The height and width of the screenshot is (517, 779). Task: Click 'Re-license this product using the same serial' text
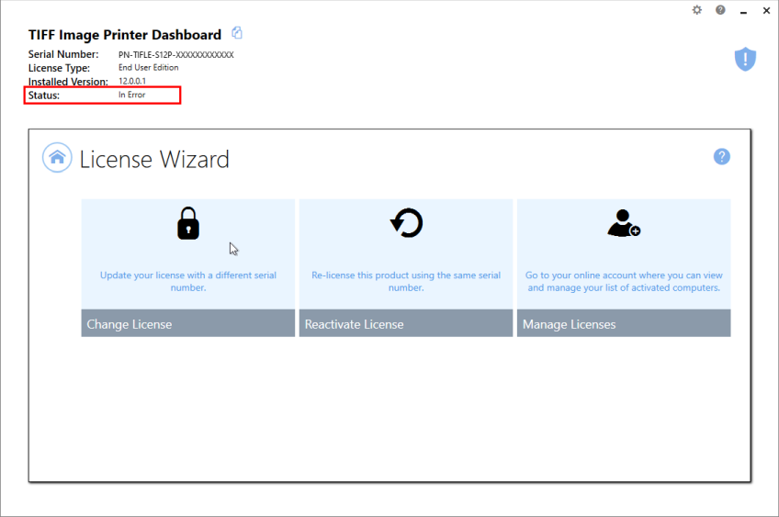[406, 281]
